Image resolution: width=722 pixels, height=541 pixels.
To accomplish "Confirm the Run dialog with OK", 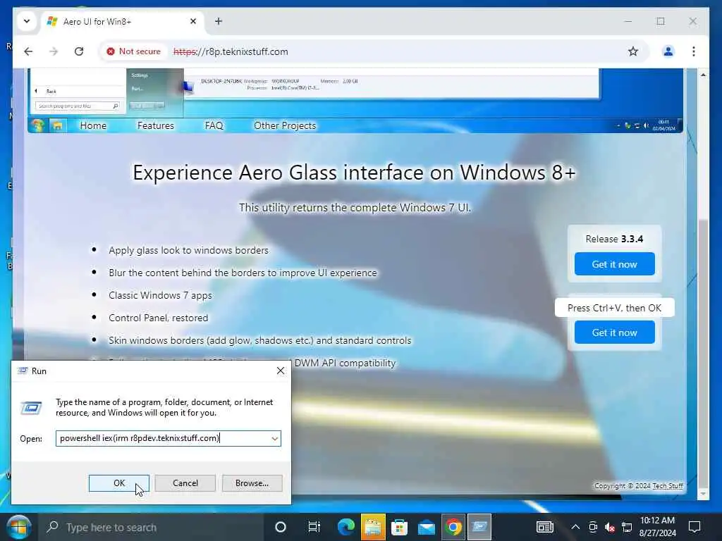I will 118,483.
